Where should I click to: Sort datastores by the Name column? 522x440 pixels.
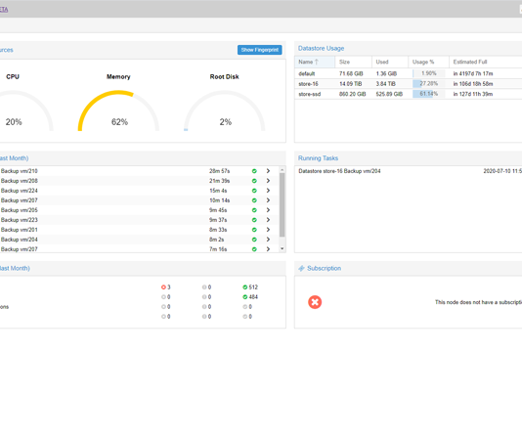point(315,62)
